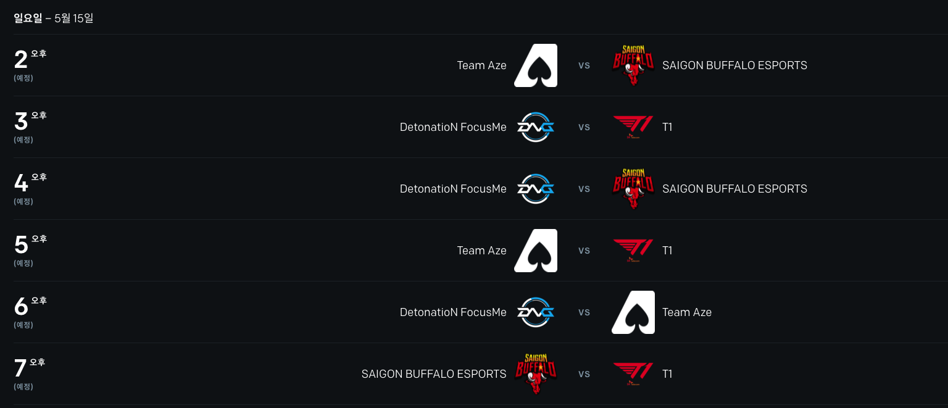Open SAIGON BUFFALO ESPORTS name in 4 PM match

[x=734, y=189]
